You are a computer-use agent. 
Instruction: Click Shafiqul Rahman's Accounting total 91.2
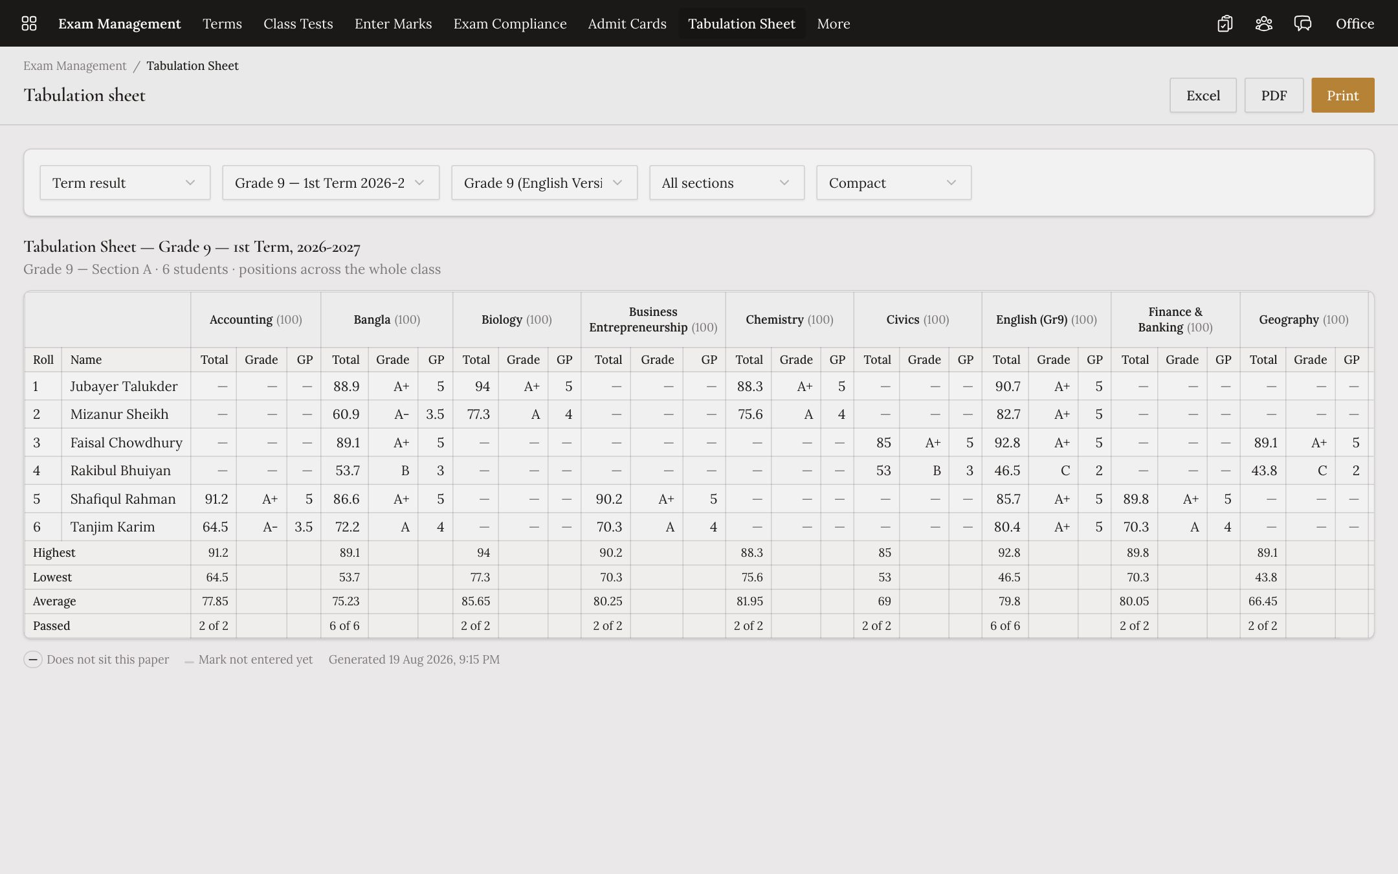[216, 499]
